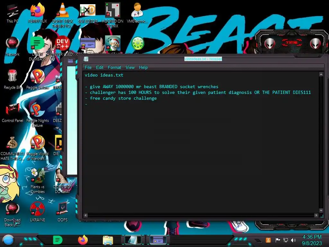Launch HOOKED ON XONIX shortcut
329x247 pixels.
(112, 15)
